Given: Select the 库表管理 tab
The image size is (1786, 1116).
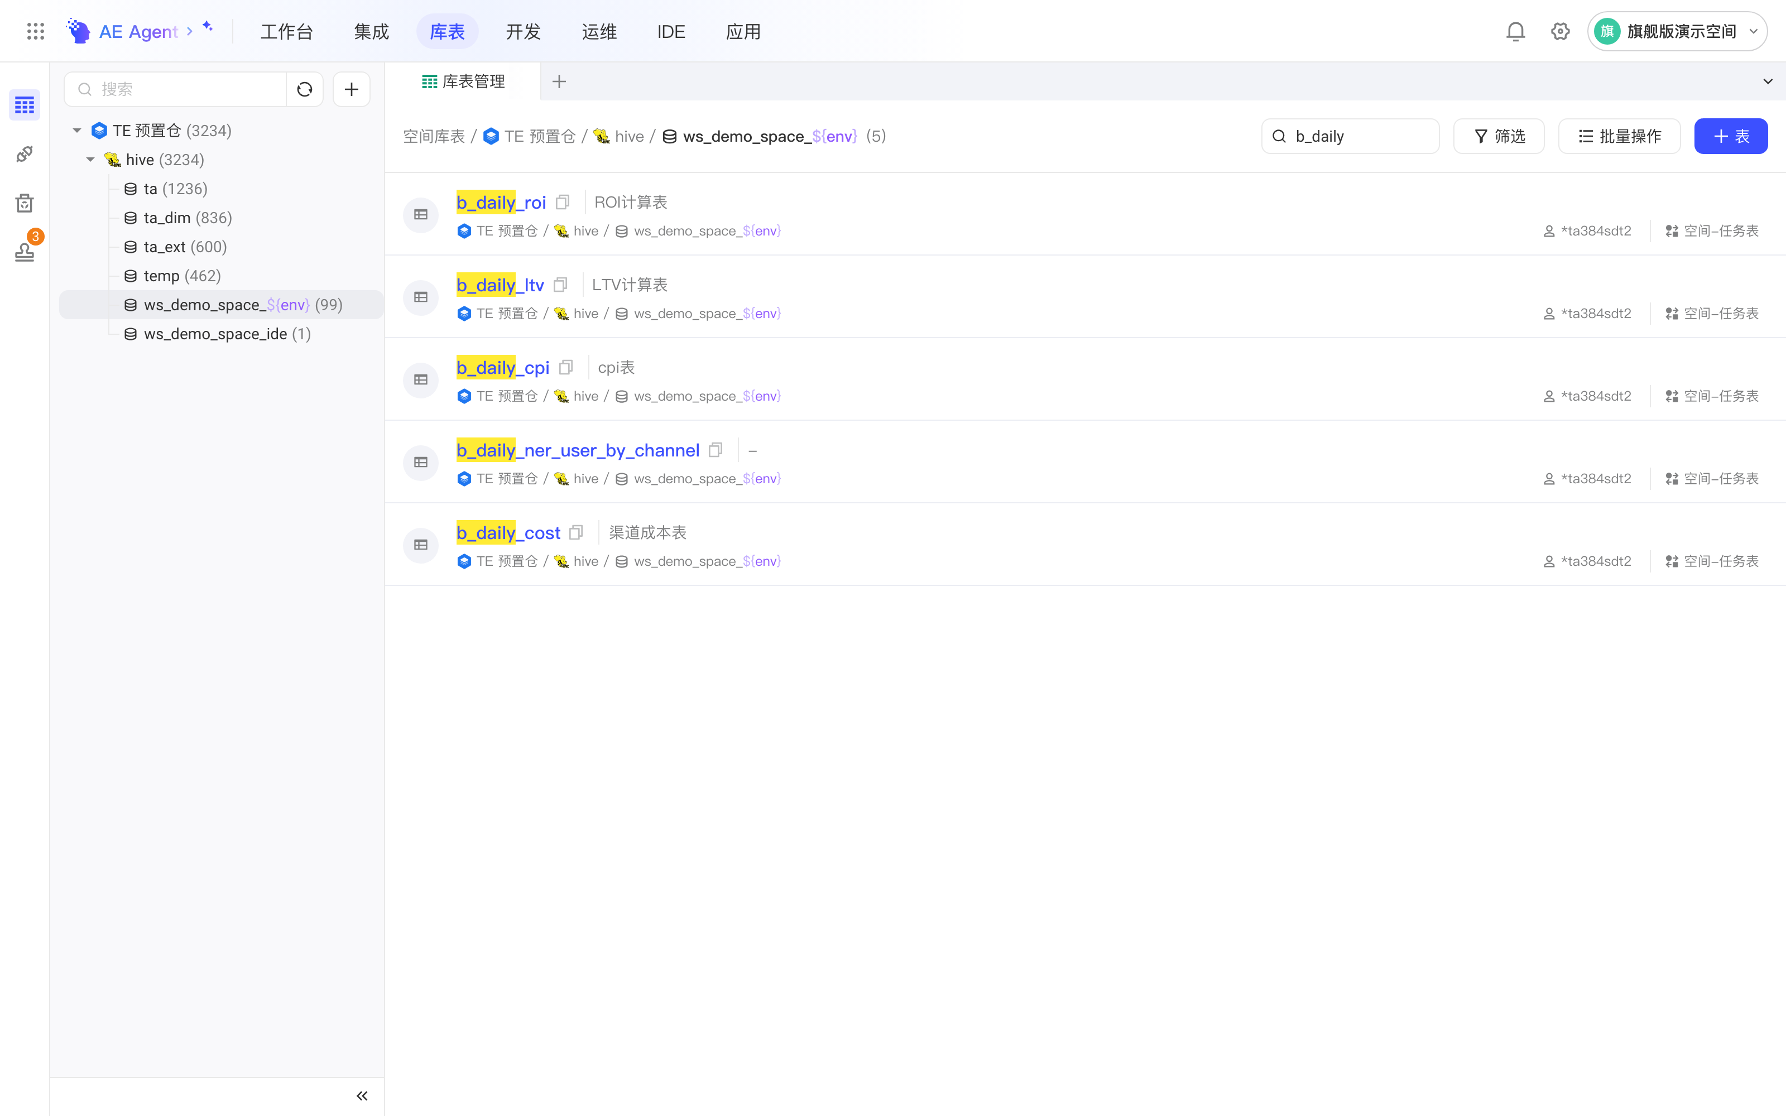Looking at the screenshot, I should (463, 81).
